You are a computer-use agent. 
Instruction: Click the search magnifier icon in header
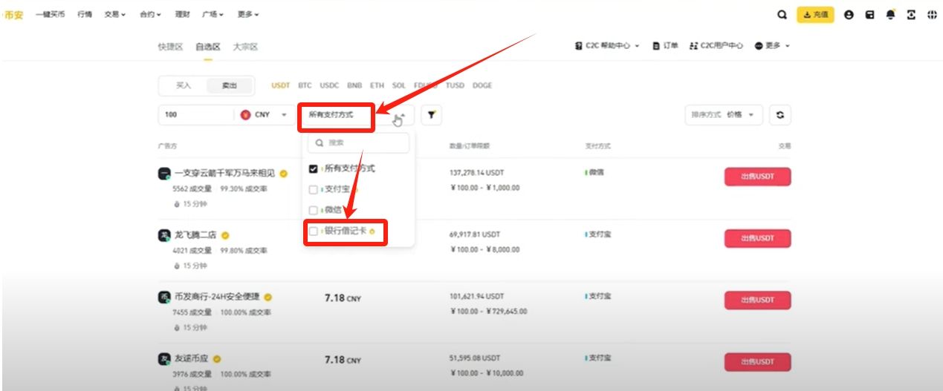coord(781,14)
